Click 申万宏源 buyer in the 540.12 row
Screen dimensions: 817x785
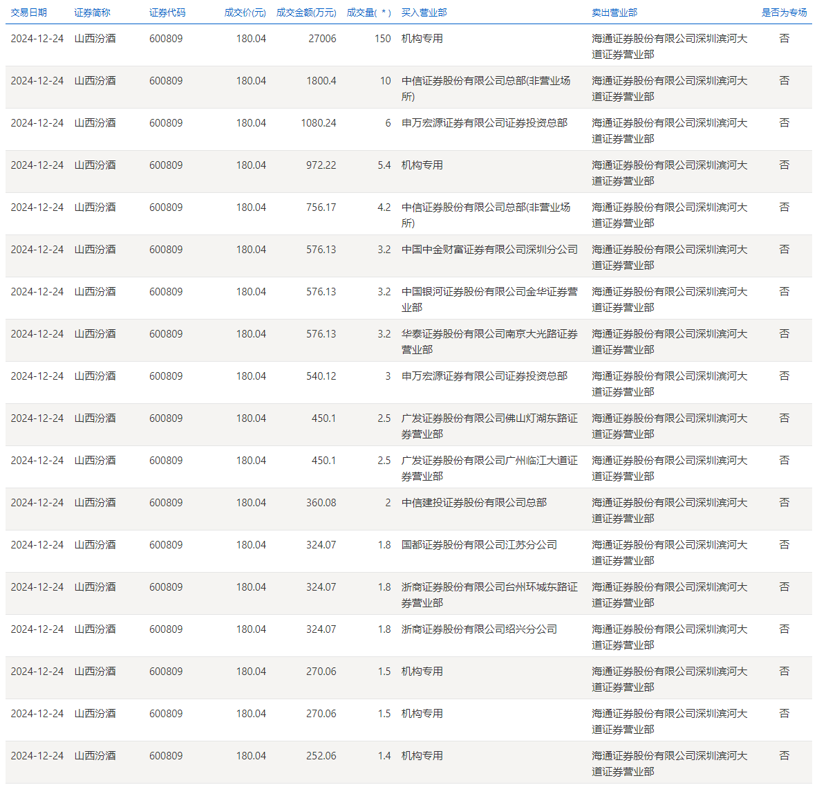[x=484, y=376]
